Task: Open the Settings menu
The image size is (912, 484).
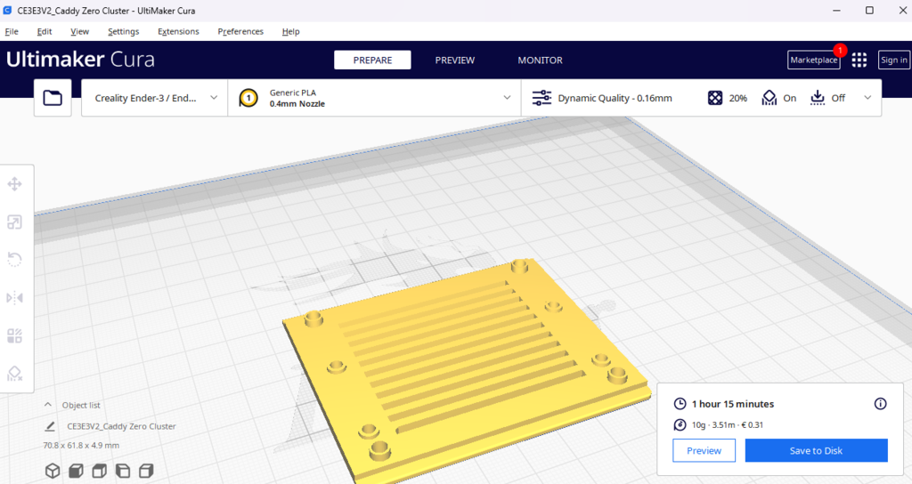Action: [123, 31]
